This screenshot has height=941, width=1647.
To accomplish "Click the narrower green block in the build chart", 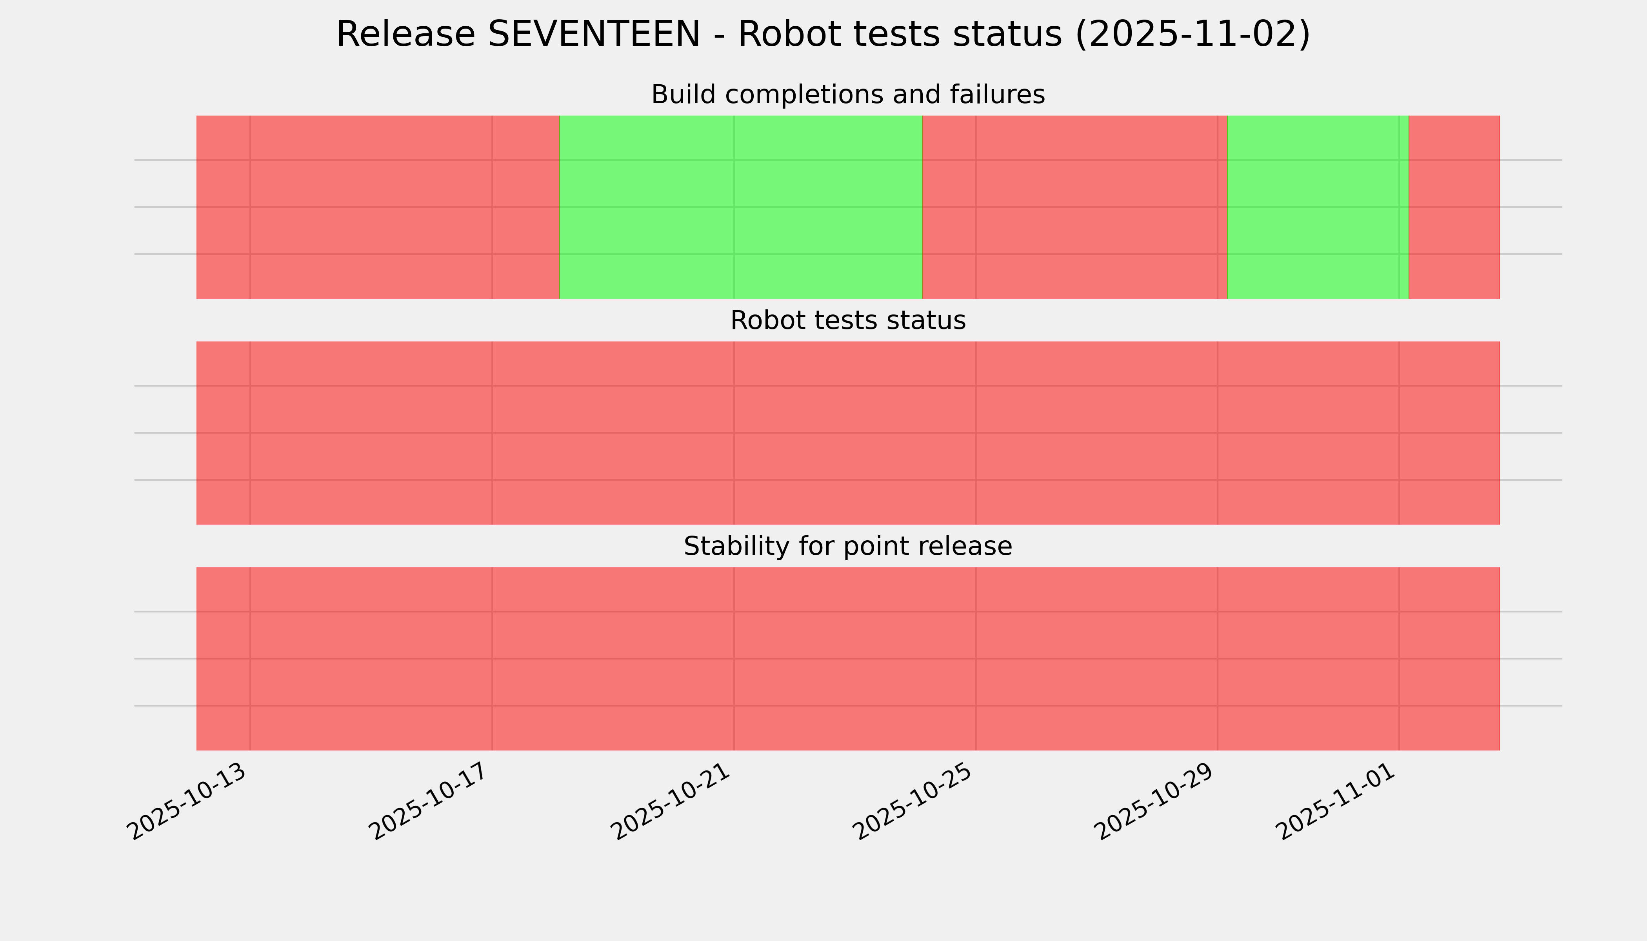I will coord(1317,207).
